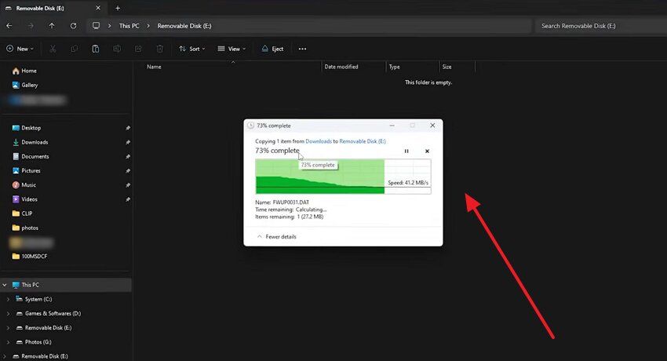Open Downloads link in copy dialog

pyautogui.click(x=319, y=141)
